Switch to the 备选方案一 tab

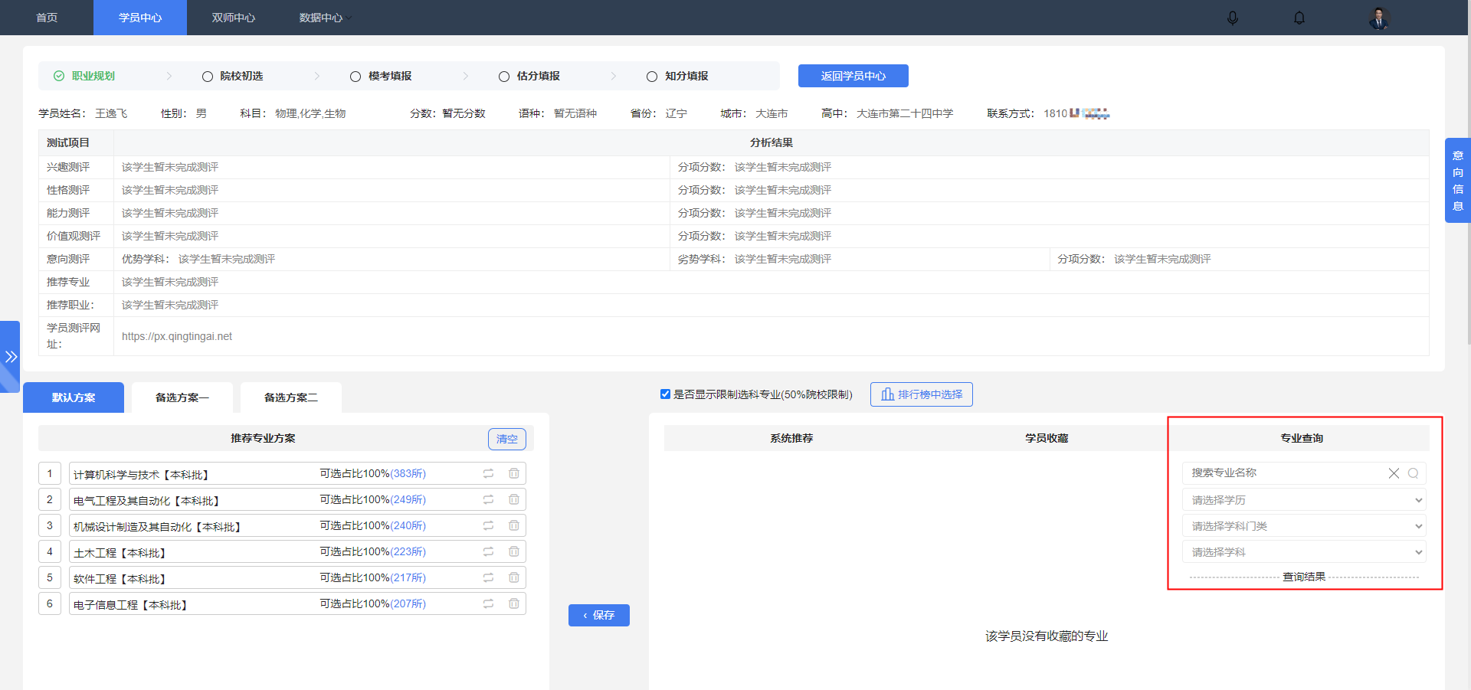[182, 397]
